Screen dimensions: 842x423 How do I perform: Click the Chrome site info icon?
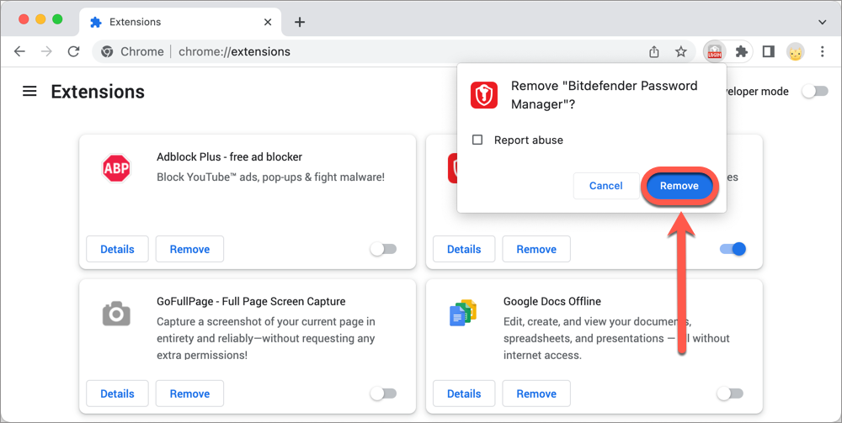coord(108,51)
